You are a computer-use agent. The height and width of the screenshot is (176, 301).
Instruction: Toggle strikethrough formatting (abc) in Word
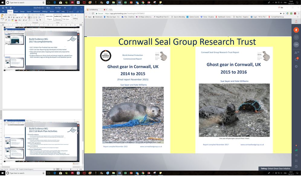[17, 17]
